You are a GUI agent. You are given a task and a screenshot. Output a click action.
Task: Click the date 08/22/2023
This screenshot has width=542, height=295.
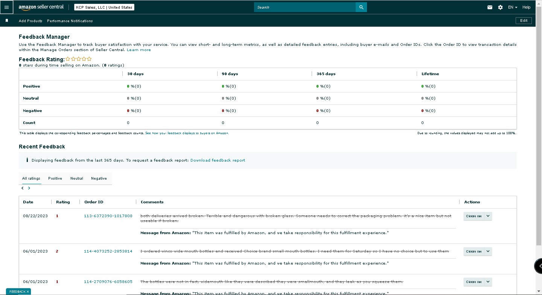coord(35,216)
